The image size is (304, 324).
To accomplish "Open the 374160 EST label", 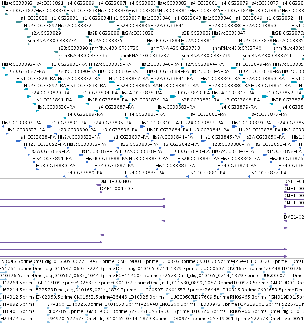I will [56, 304].
